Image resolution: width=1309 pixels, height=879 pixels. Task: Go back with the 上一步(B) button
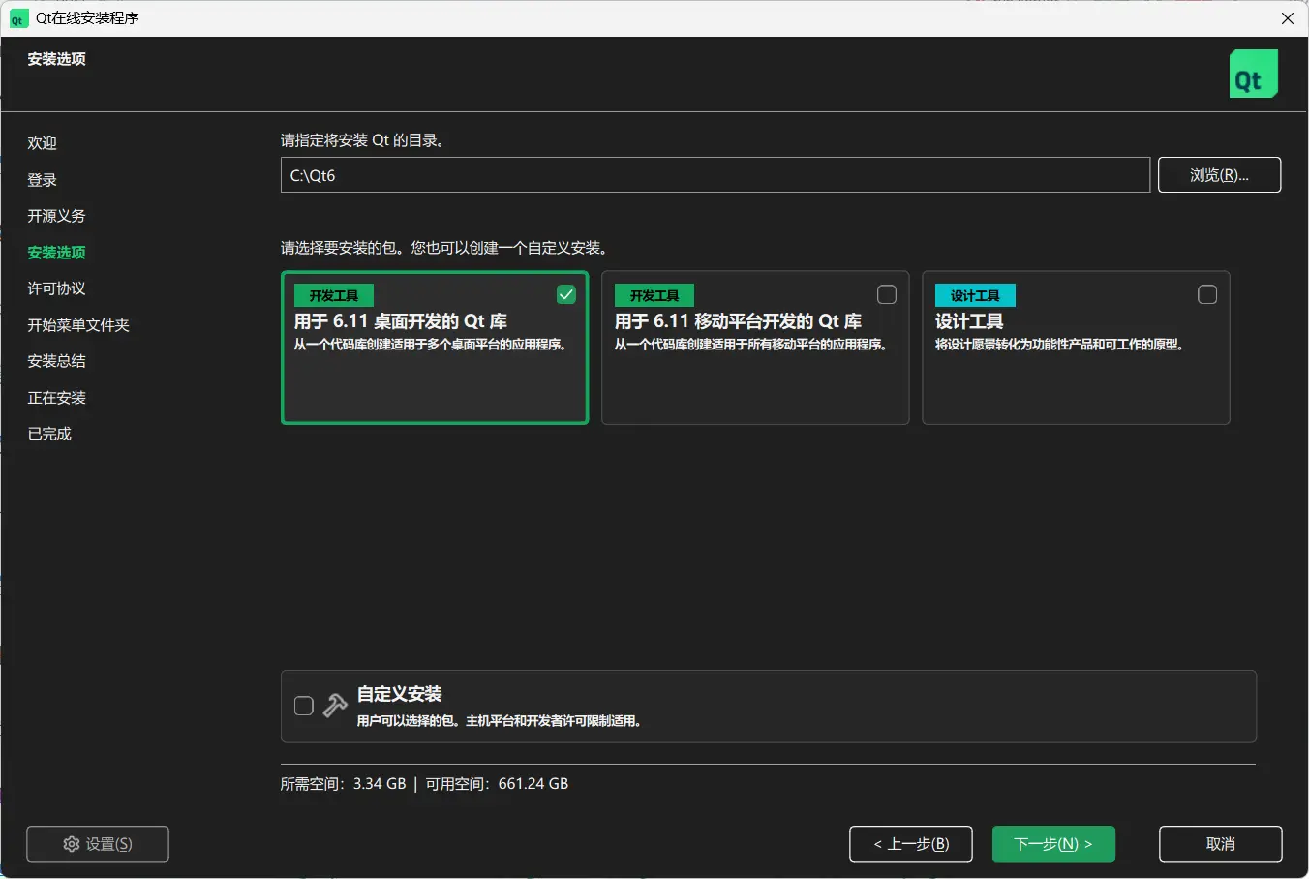[x=911, y=844]
